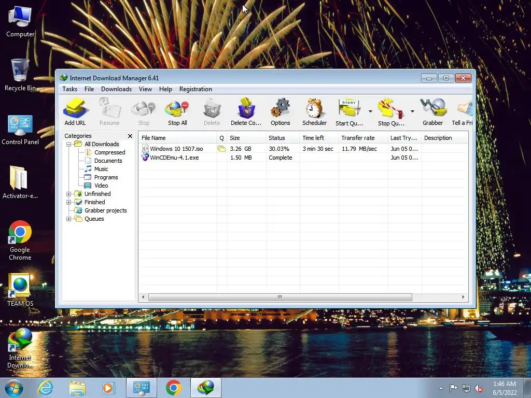Click the Add URL toolbar icon

(x=75, y=111)
